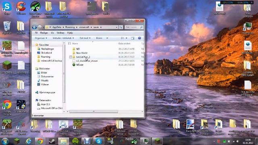Show more toolbar commands chevron

point(107,38)
